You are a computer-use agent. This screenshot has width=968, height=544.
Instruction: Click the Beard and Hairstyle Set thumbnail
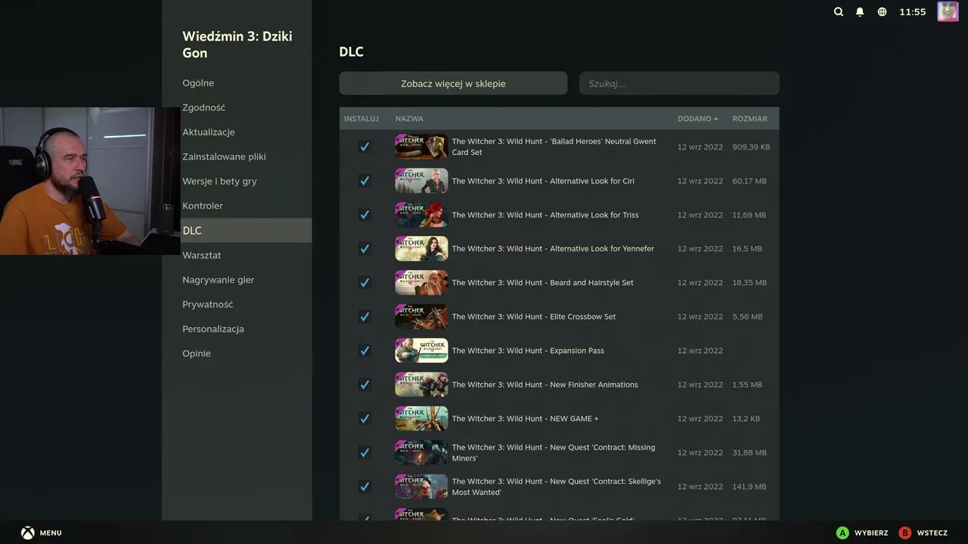pyautogui.click(x=421, y=283)
